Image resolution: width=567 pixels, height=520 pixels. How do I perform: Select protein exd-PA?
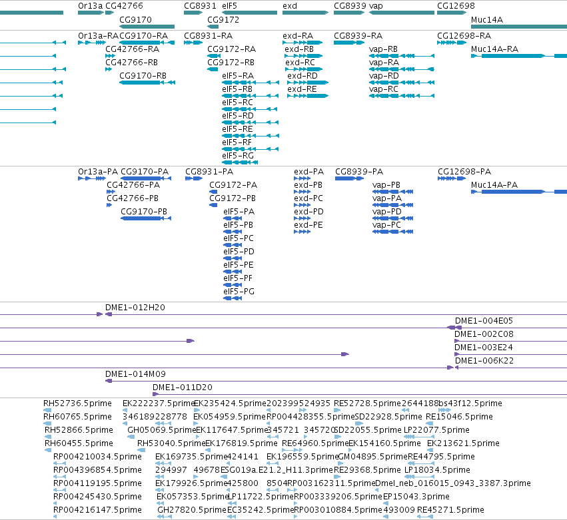click(302, 178)
